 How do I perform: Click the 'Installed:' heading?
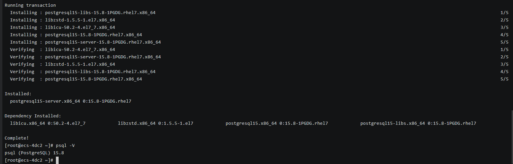point(18,94)
